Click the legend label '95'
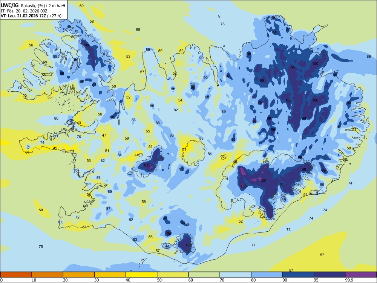 (x=316, y=280)
